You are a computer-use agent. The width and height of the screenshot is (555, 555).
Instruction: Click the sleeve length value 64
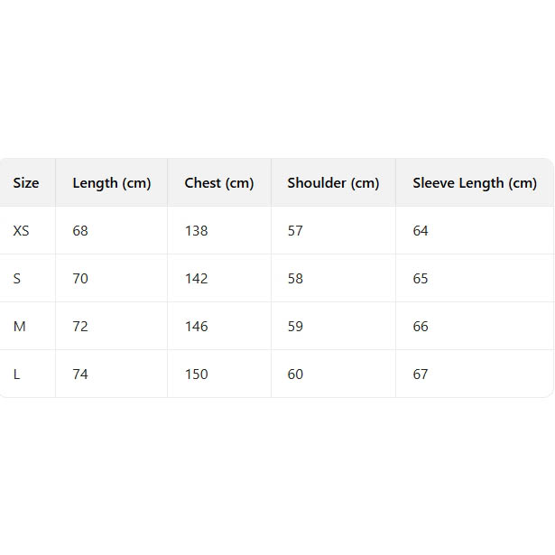coord(421,231)
